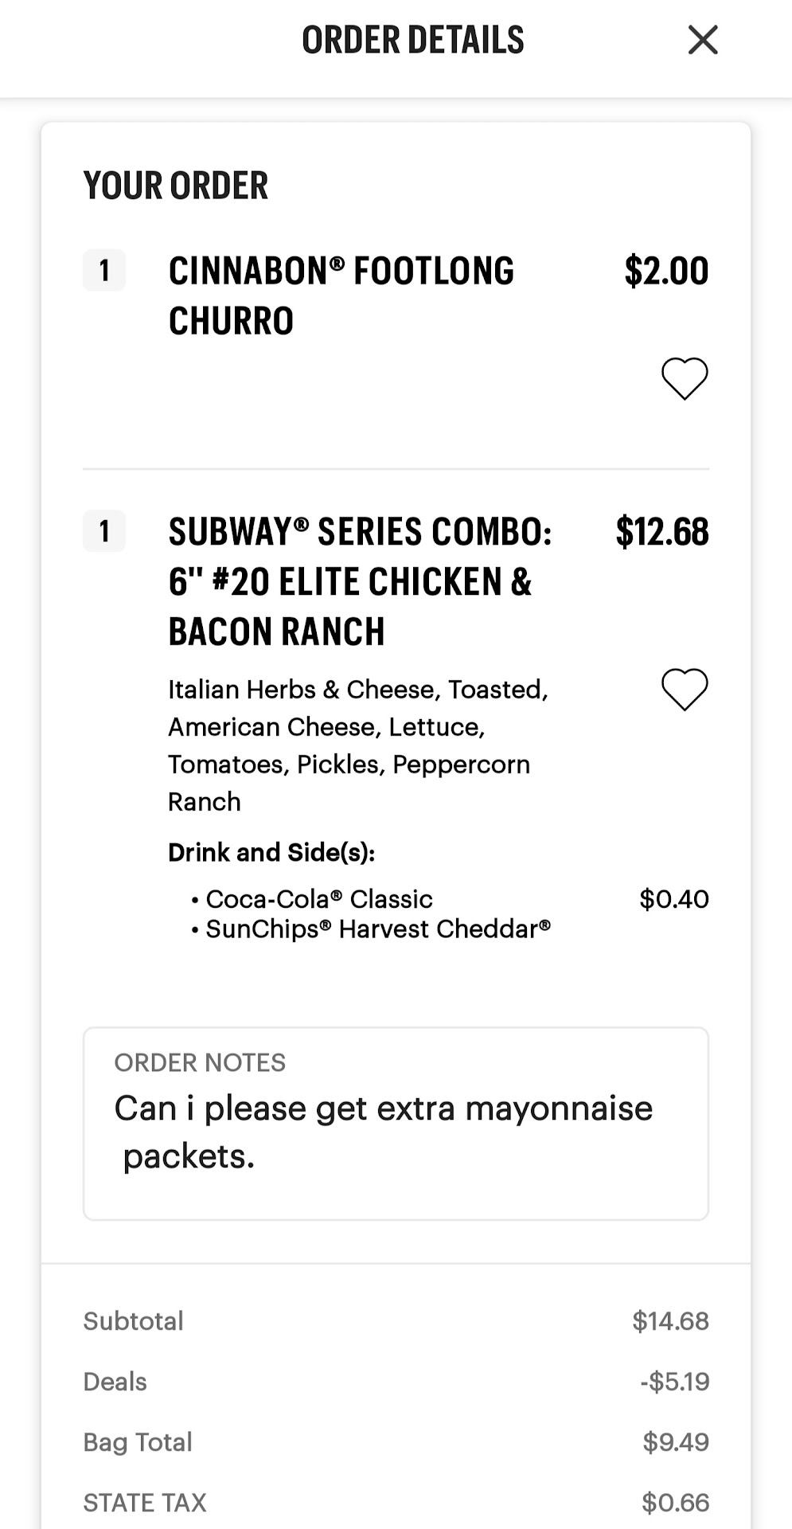The width and height of the screenshot is (792, 1529).
Task: Open the Subway Series Combo item title
Action: [x=360, y=581]
